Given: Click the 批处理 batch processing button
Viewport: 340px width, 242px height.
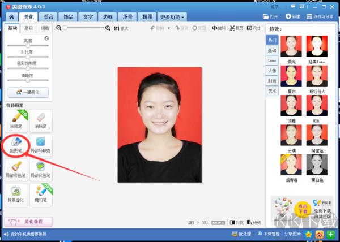Looking at the screenshot, I should click(241, 234).
